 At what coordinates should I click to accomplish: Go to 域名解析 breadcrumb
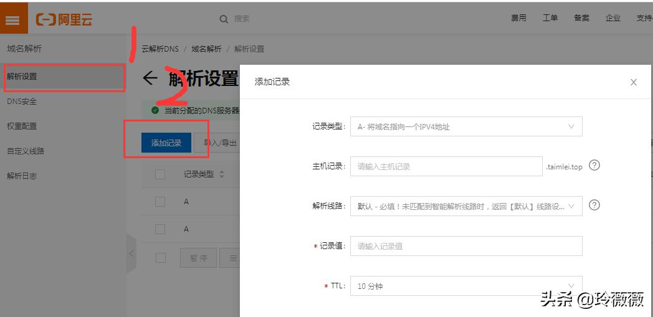pos(206,49)
